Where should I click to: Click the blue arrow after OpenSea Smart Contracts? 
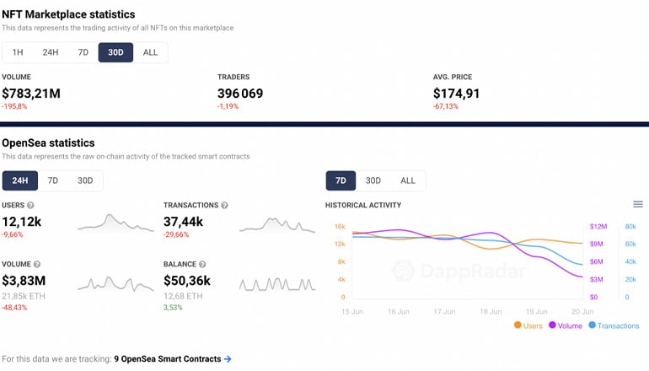tap(228, 359)
